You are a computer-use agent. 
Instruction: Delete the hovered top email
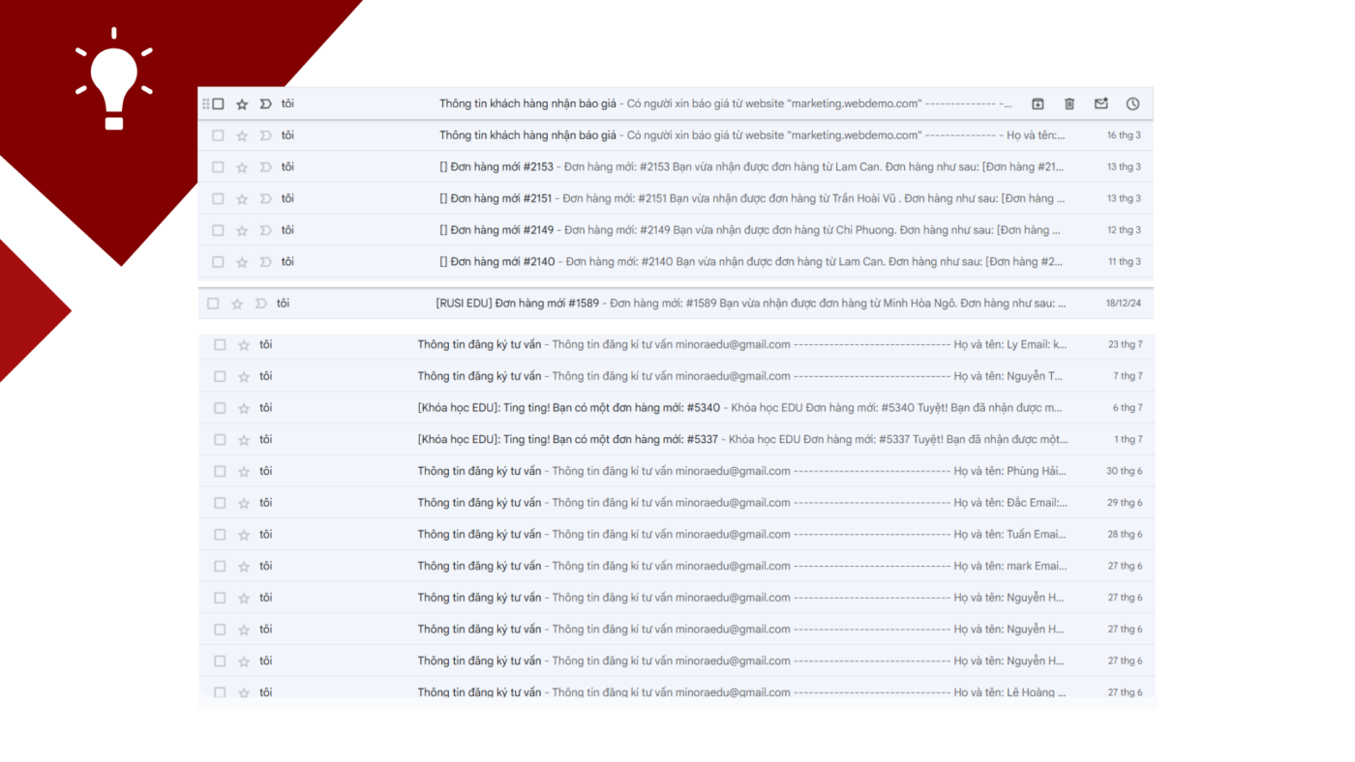[1069, 103]
